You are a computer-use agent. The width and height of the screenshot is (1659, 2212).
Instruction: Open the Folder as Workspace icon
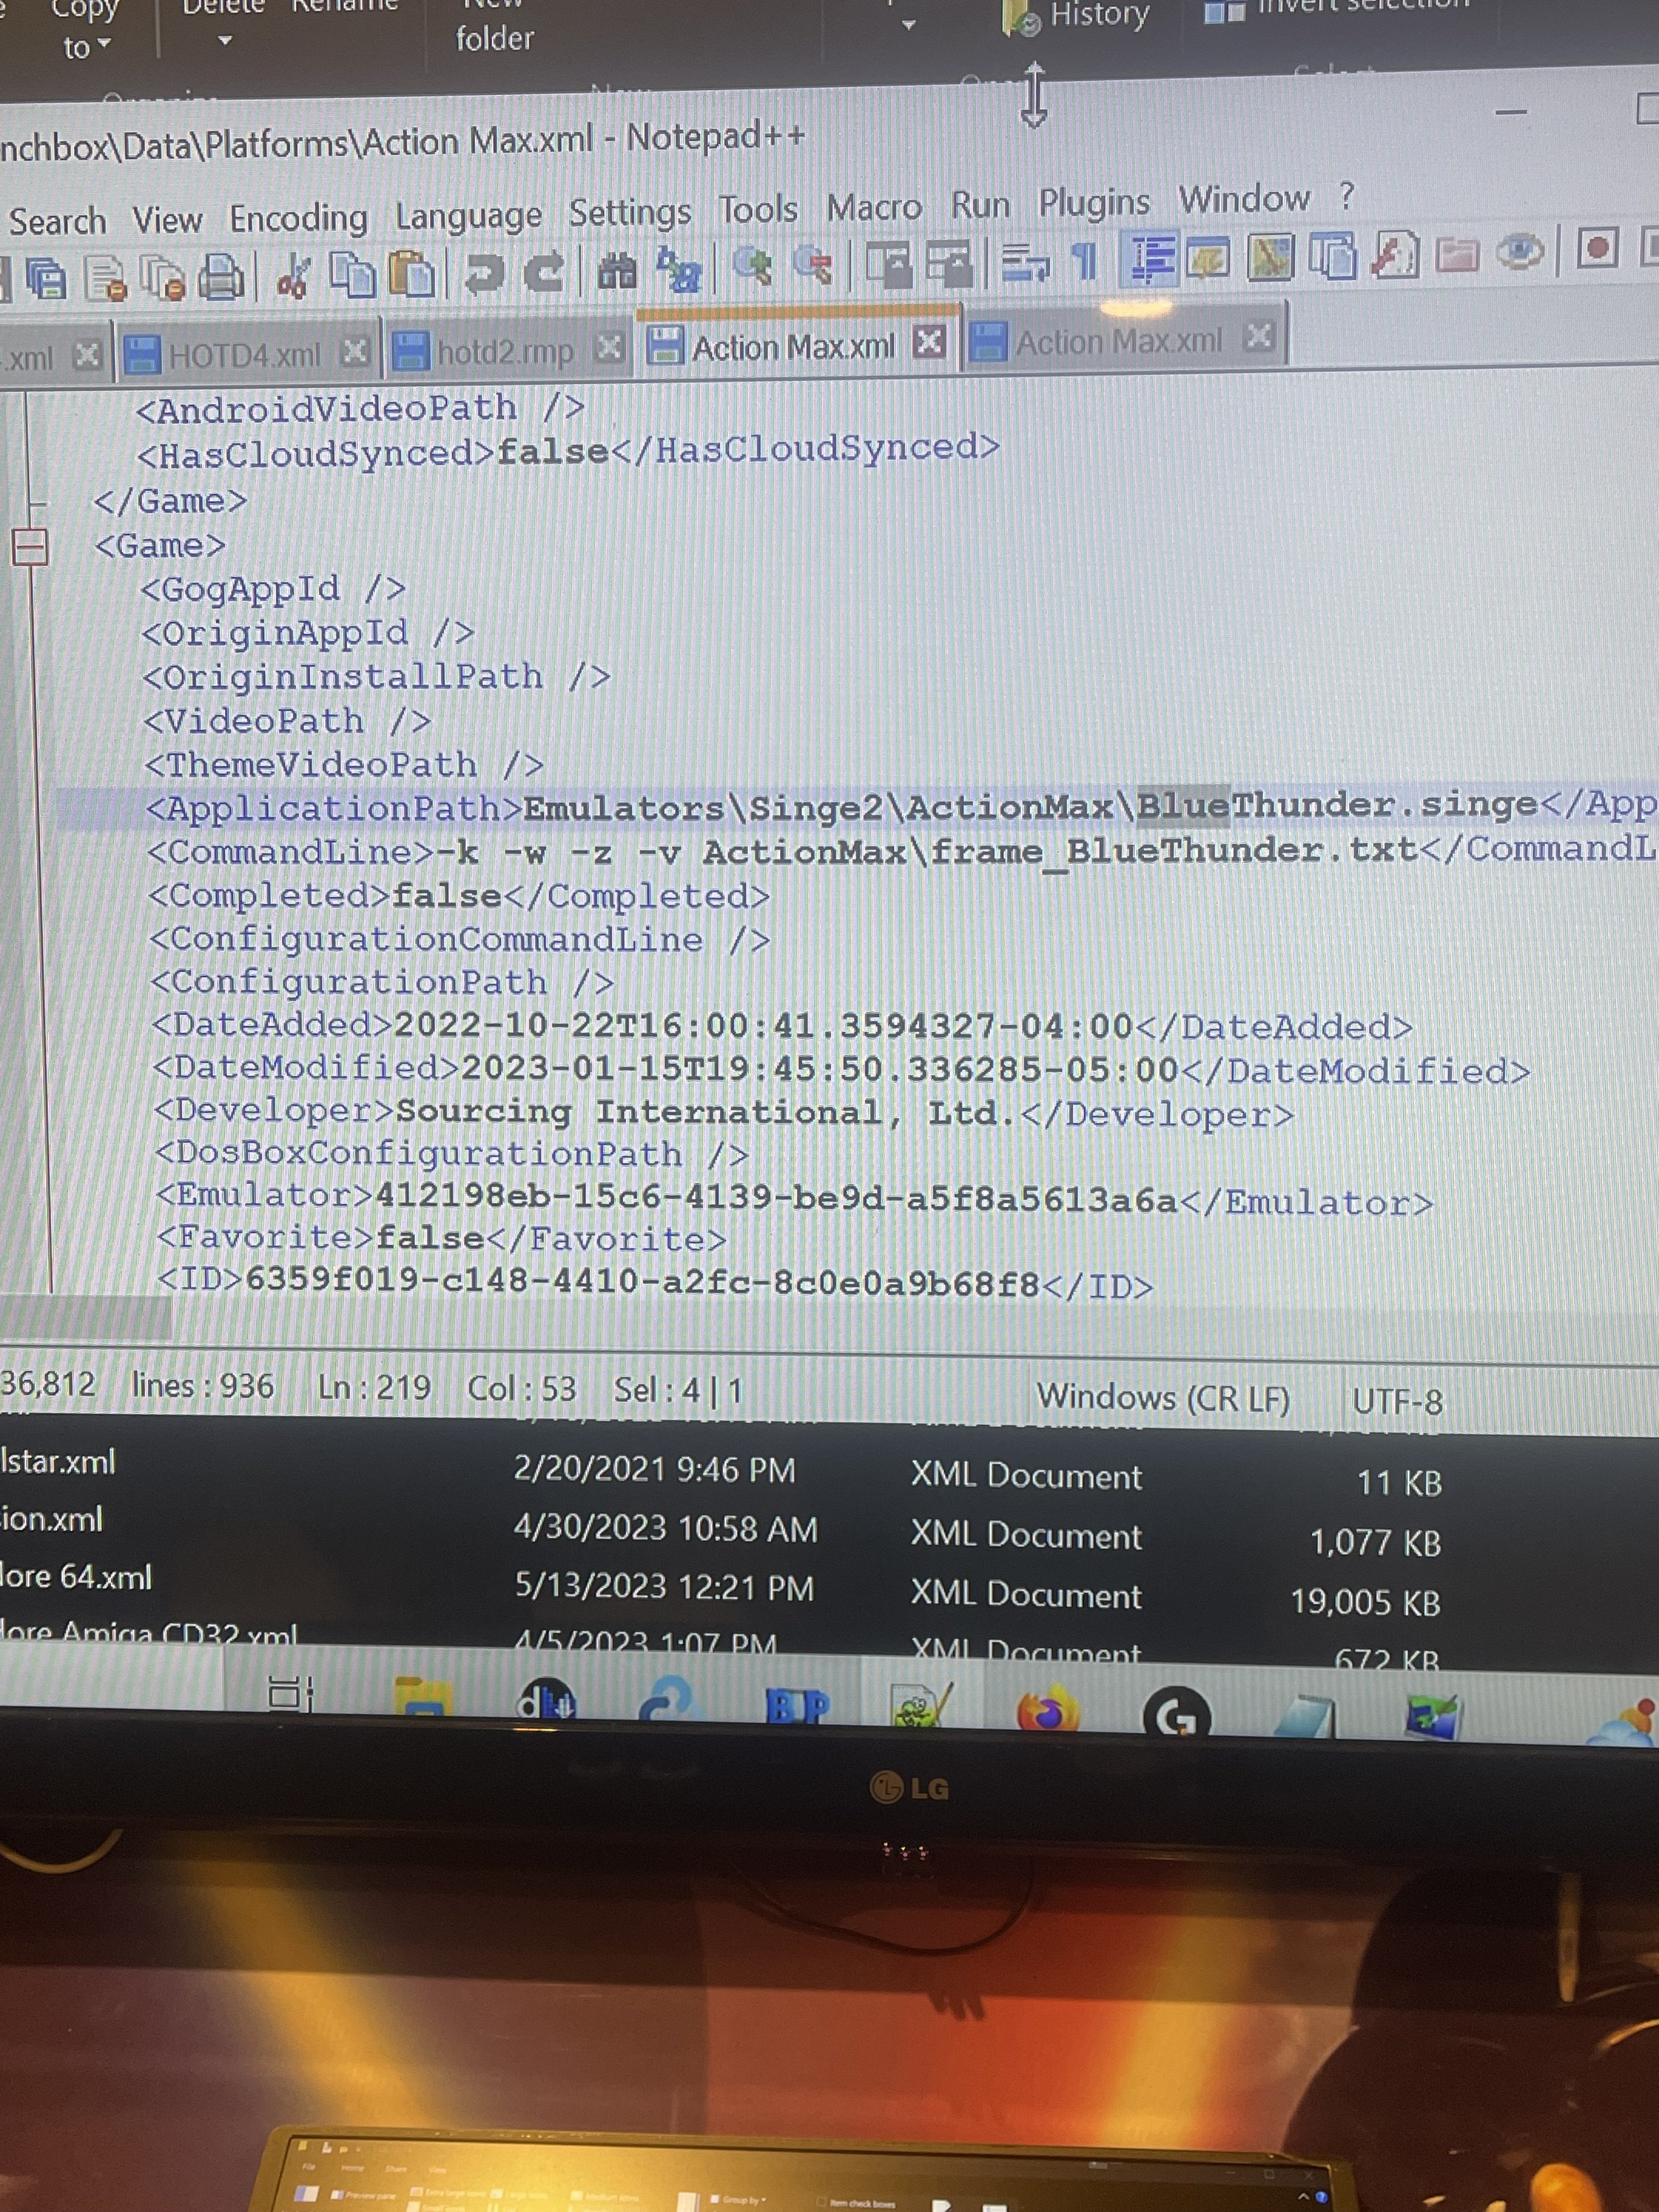click(1457, 253)
